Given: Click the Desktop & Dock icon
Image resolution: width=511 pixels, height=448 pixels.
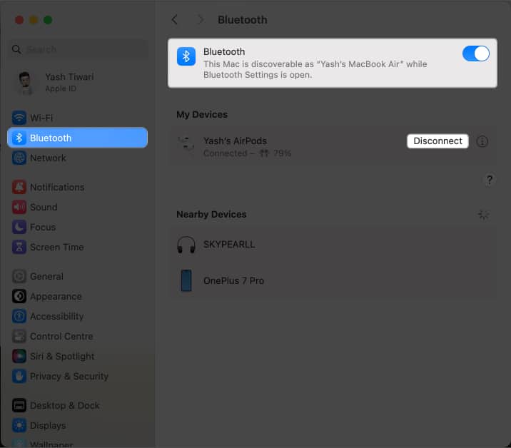Looking at the screenshot, I should tap(19, 406).
